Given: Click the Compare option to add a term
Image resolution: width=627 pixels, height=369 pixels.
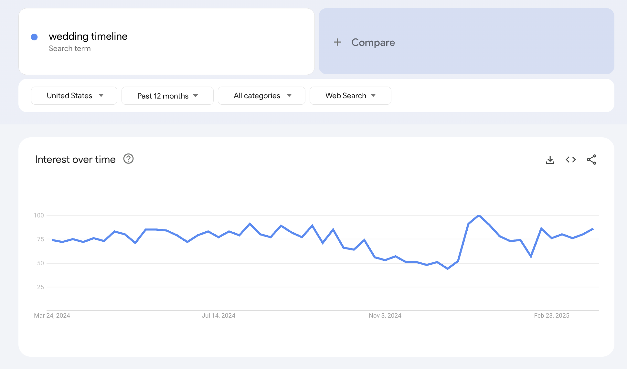Looking at the screenshot, I should click(373, 42).
